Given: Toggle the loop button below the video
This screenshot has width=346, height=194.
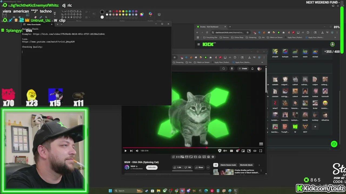Looking at the screenshot, I should pyautogui.click(x=174, y=157).
